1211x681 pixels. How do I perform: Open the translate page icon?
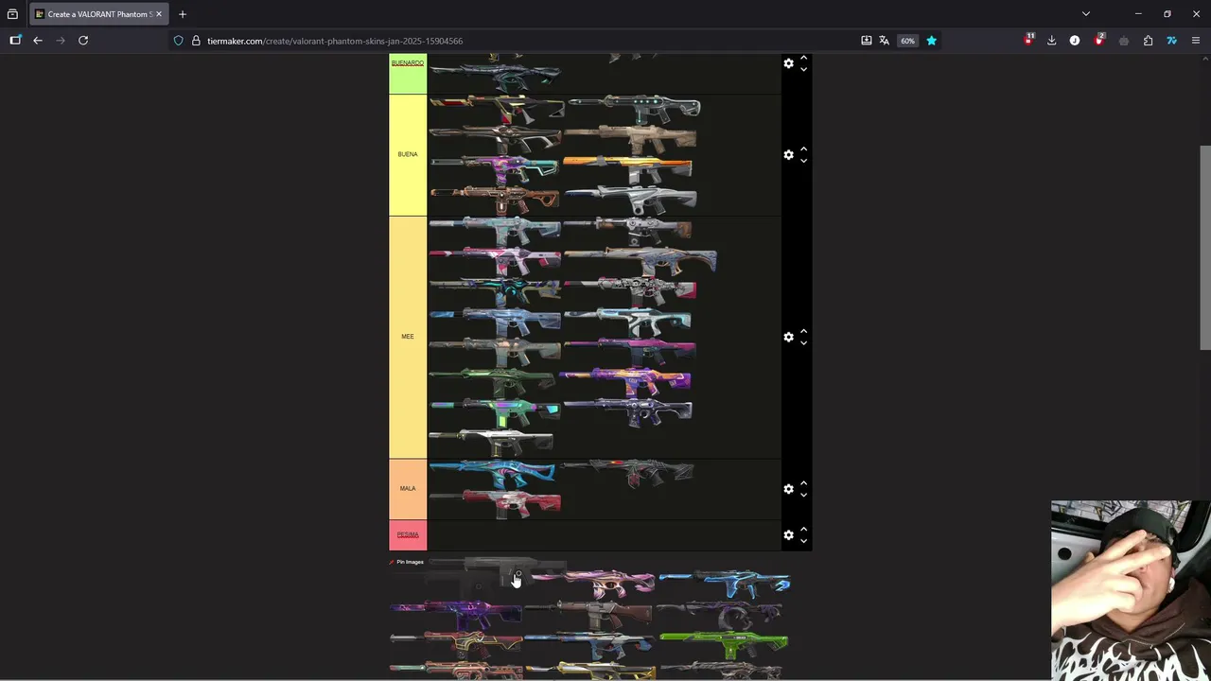pyautogui.click(x=884, y=41)
